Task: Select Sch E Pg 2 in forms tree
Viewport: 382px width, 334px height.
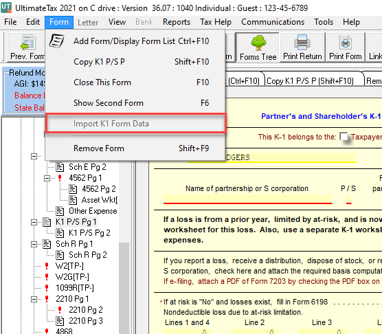Action: [x=87, y=167]
